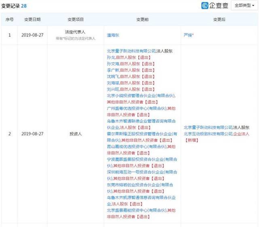Open shareholder 刘海斌 link
259x227 pixels.
[113, 83]
